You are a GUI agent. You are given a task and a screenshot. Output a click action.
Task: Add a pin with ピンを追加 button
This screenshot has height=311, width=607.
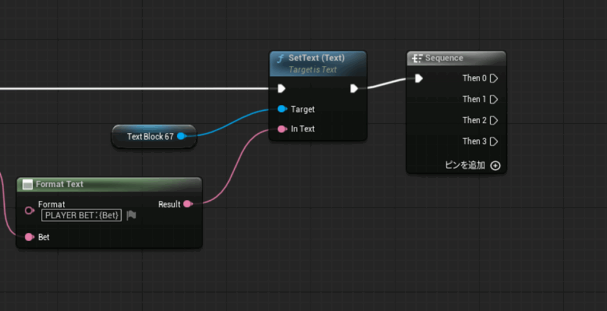495,165
